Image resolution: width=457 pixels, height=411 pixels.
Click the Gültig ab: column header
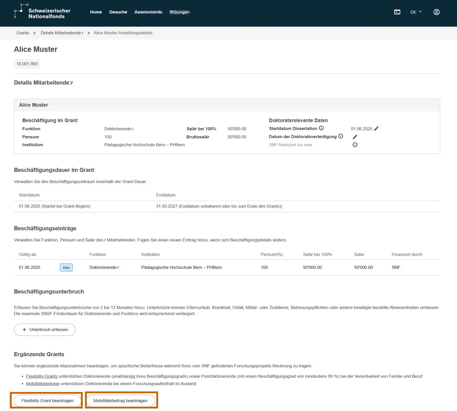(x=28, y=254)
